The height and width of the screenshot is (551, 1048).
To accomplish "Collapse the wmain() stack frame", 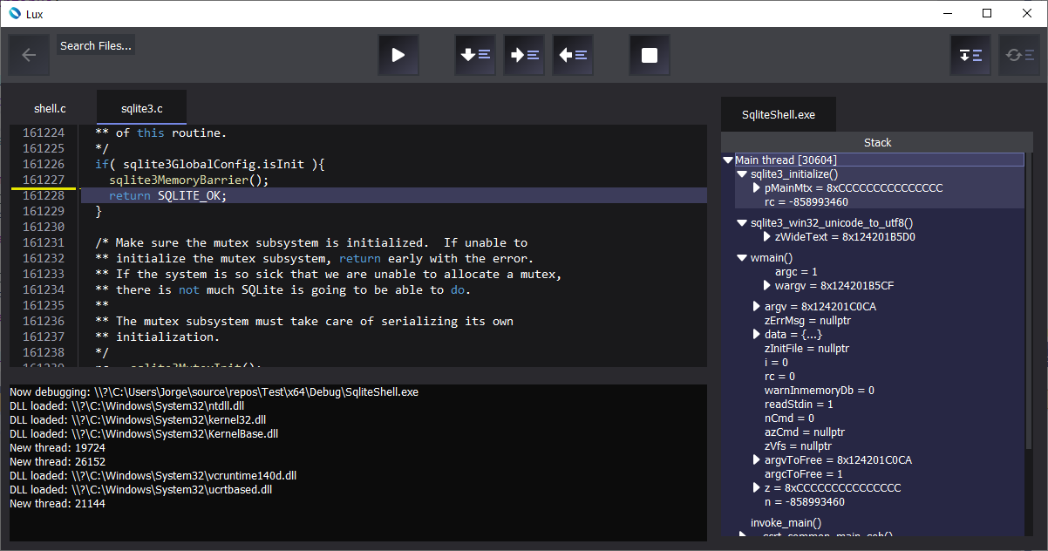I will click(742, 258).
